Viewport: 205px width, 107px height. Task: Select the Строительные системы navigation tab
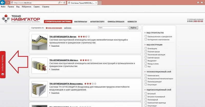click(58, 21)
